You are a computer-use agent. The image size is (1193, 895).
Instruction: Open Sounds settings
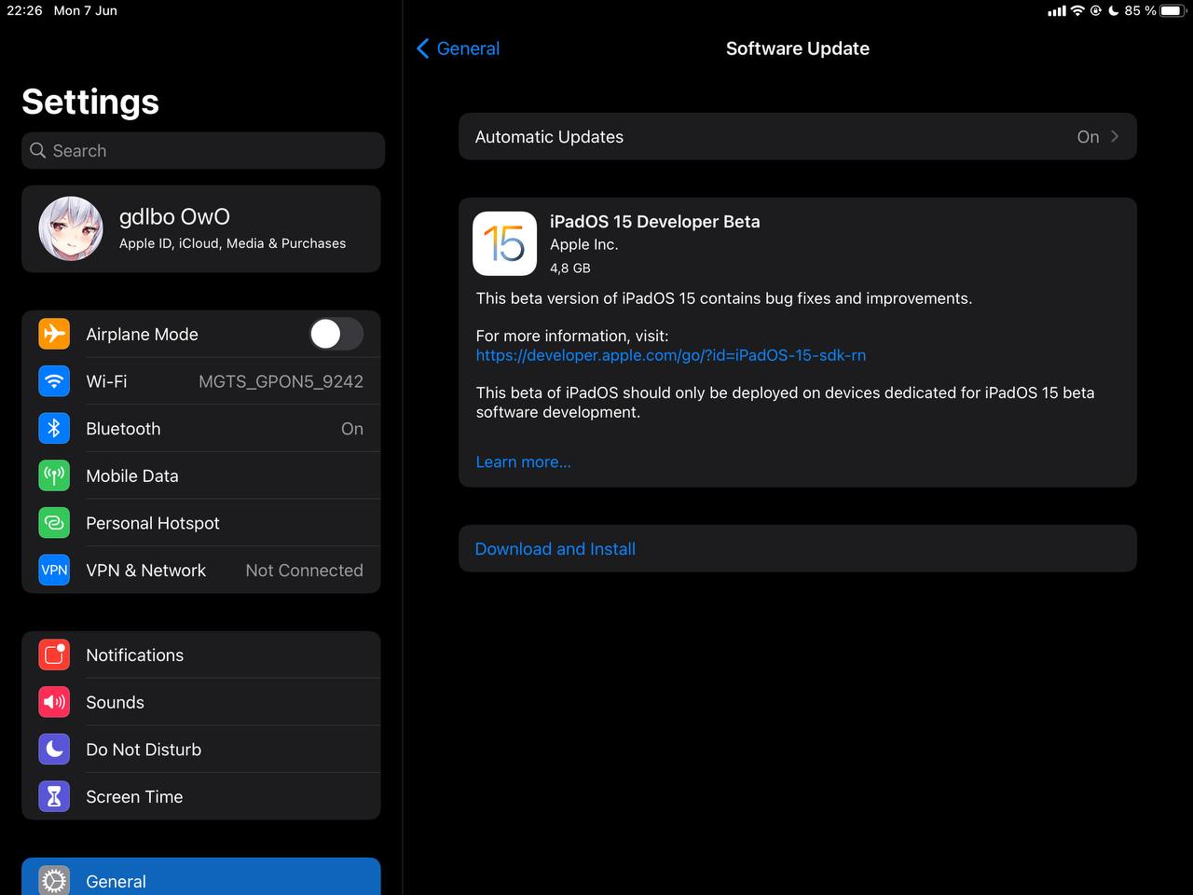(x=201, y=702)
